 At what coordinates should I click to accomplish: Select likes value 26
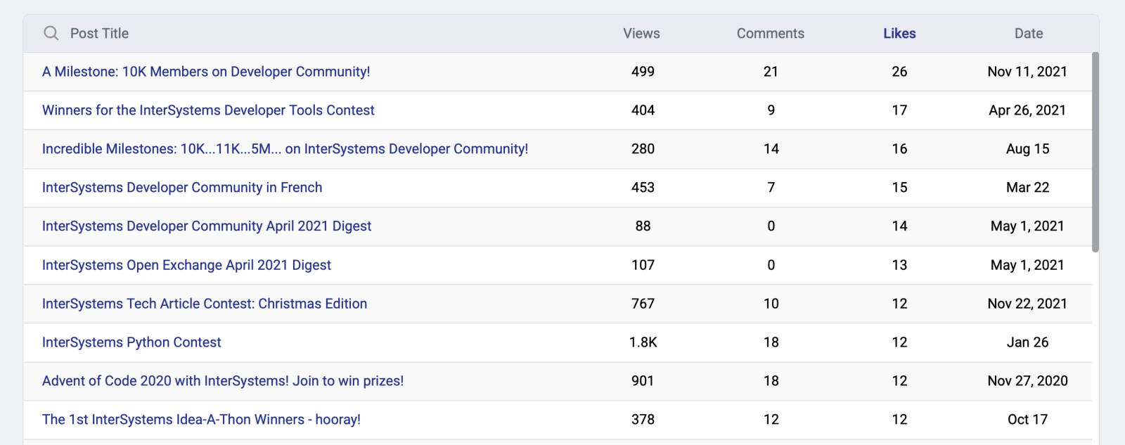click(x=899, y=72)
